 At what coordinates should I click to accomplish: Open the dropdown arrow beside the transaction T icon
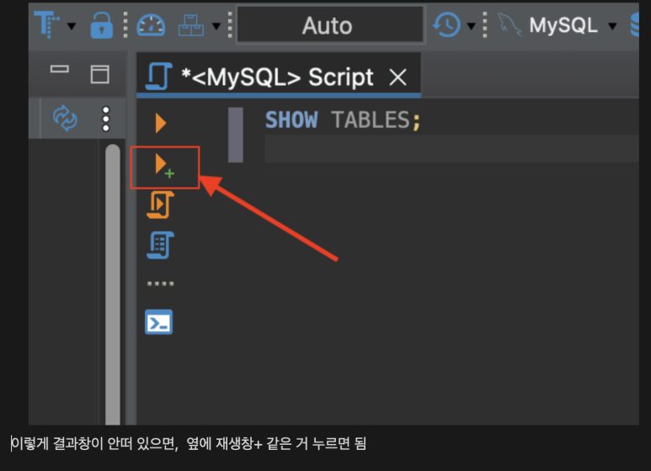[x=72, y=27]
